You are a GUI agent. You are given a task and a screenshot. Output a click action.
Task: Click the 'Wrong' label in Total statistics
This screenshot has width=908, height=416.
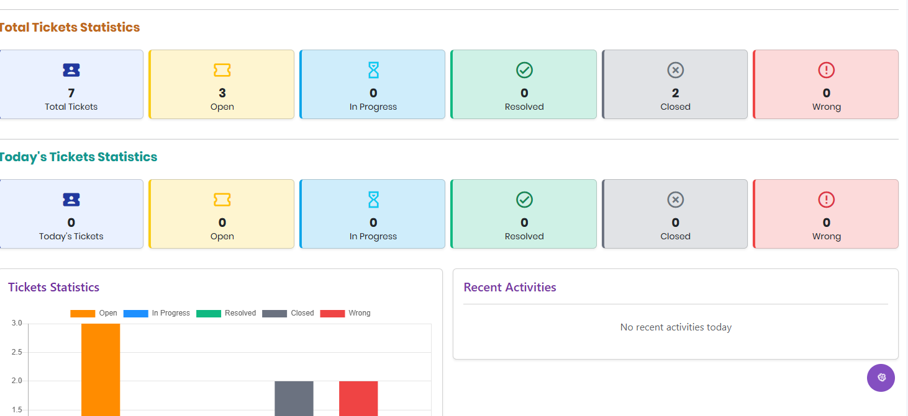click(x=827, y=107)
